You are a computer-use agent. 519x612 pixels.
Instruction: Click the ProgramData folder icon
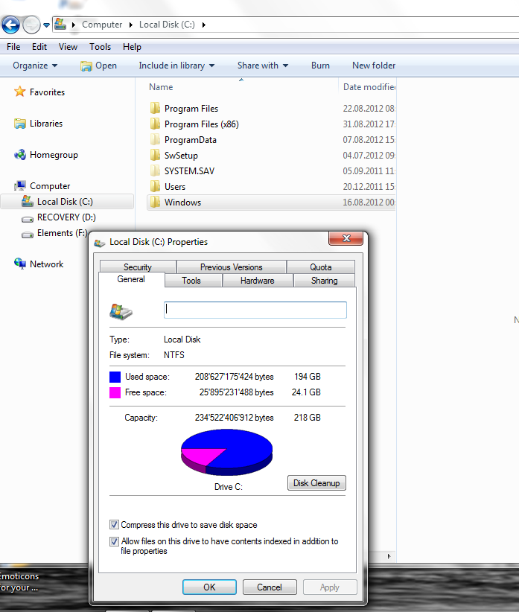(155, 139)
